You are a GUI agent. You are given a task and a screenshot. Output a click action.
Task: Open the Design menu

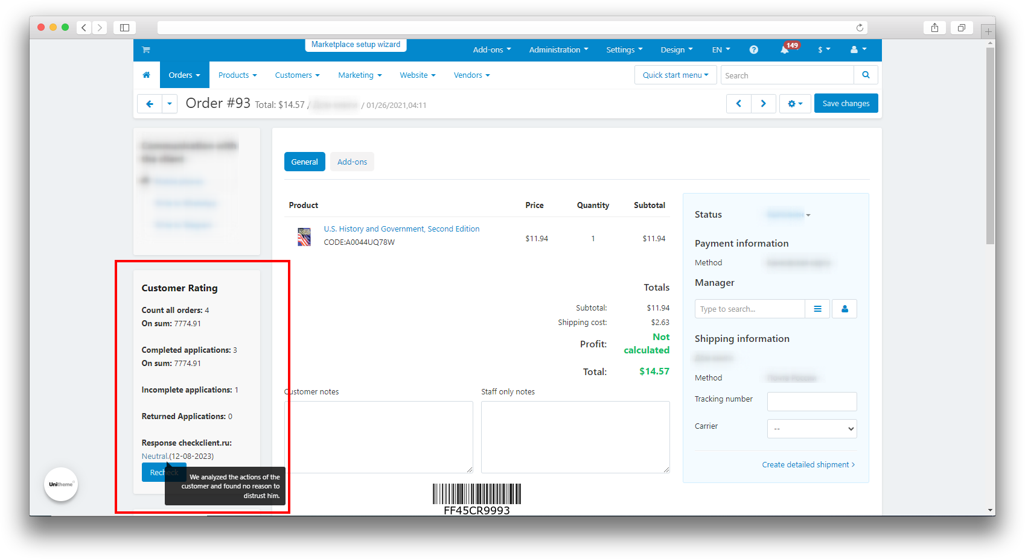[x=677, y=50]
